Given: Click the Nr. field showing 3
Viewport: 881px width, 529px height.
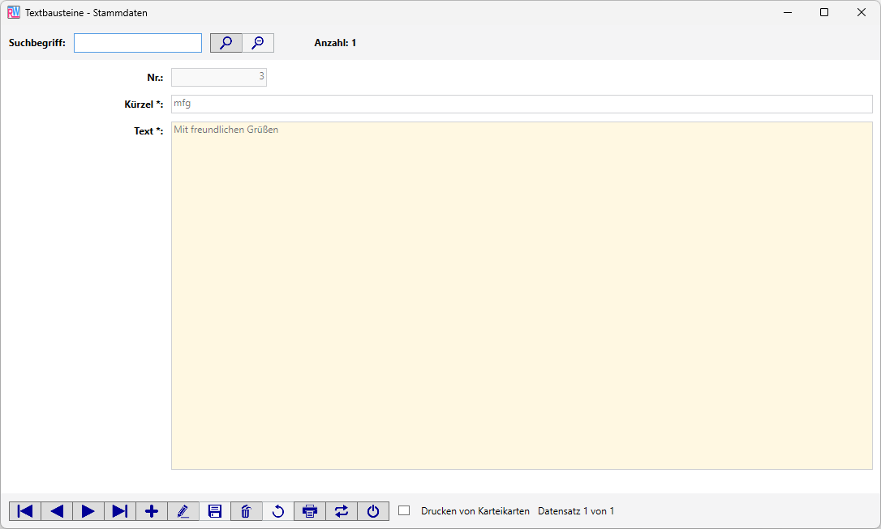Looking at the screenshot, I should (219, 77).
